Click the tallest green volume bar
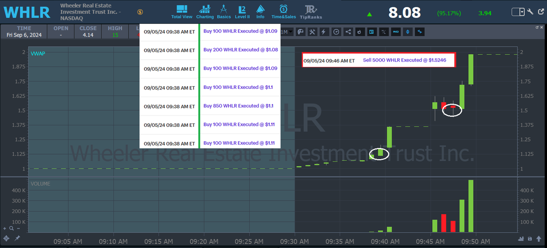This screenshot has width=547, height=248. coord(471,206)
